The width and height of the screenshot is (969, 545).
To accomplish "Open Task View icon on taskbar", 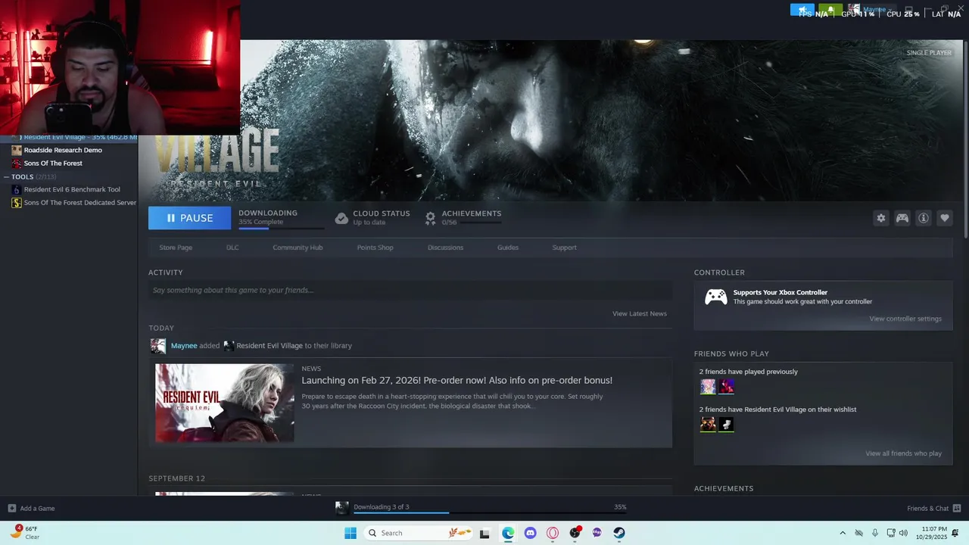I will pyautogui.click(x=484, y=533).
